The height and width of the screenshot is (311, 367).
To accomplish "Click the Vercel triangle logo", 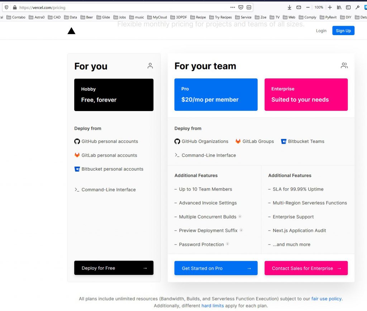I will [x=71, y=31].
